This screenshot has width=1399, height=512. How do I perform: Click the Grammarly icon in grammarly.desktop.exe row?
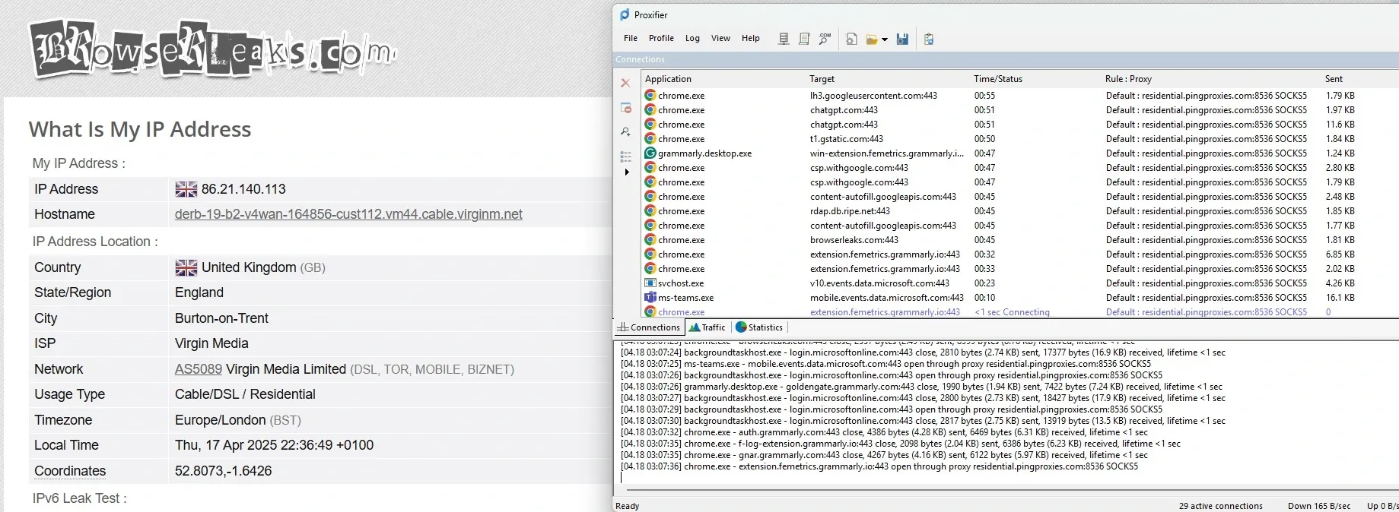(650, 153)
